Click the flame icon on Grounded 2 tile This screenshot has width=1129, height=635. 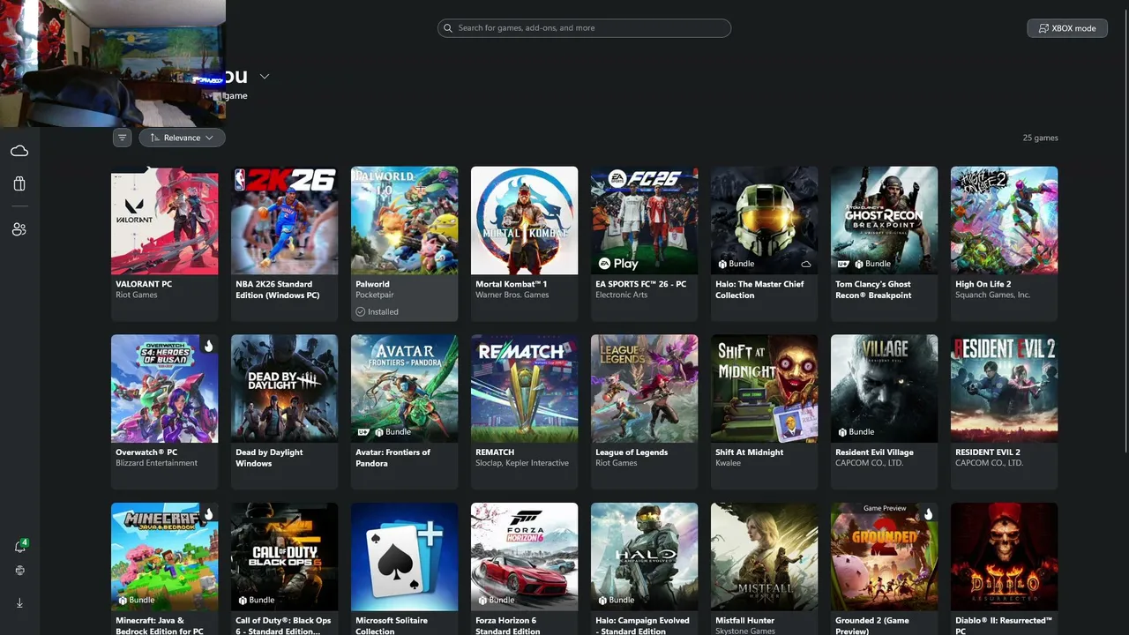[x=928, y=514]
